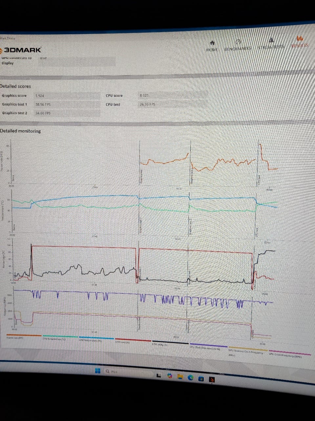Open Task View from the taskbar
This screenshot has width=315, height=421.
[159, 375]
